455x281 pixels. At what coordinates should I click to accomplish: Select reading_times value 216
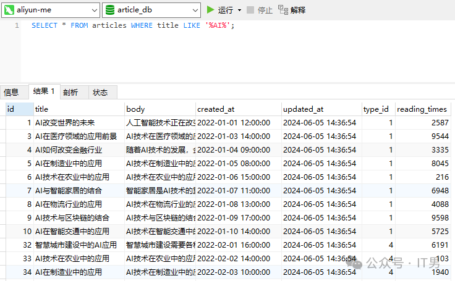click(x=423, y=177)
